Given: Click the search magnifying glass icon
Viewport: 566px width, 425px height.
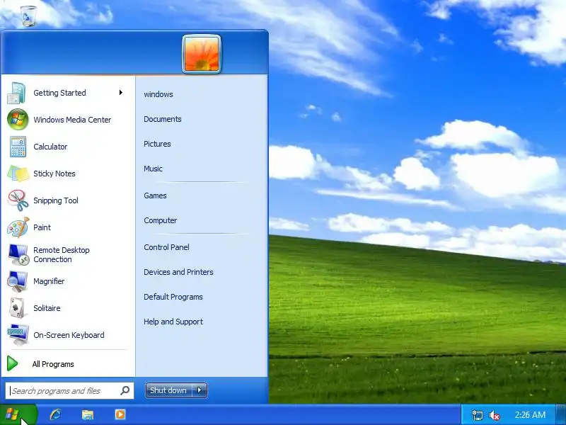Looking at the screenshot, I should pyautogui.click(x=125, y=390).
